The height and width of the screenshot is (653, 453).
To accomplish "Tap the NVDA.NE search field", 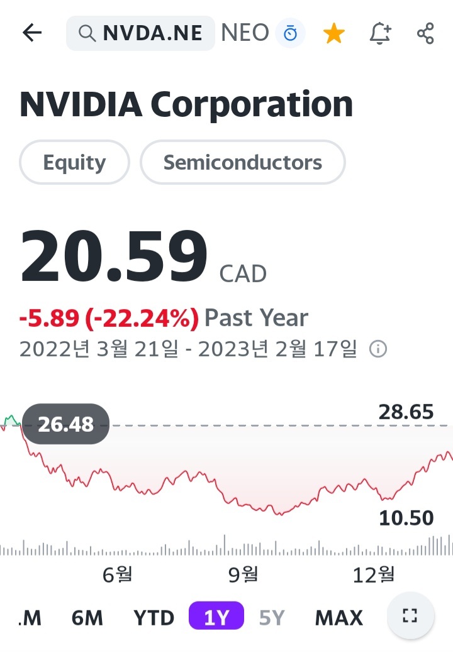I will pyautogui.click(x=151, y=33).
